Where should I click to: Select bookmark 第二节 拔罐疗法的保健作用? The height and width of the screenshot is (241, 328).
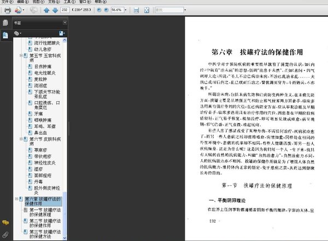pyautogui.click(x=45, y=223)
